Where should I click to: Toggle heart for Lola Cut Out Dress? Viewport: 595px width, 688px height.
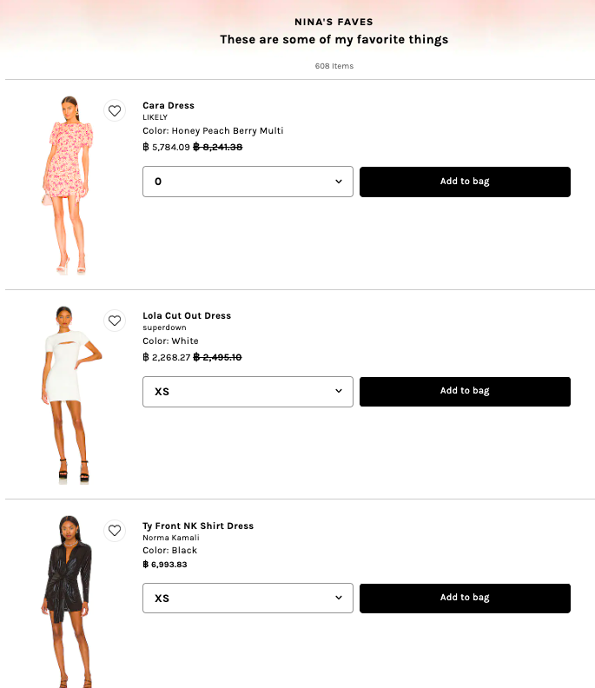tap(115, 321)
